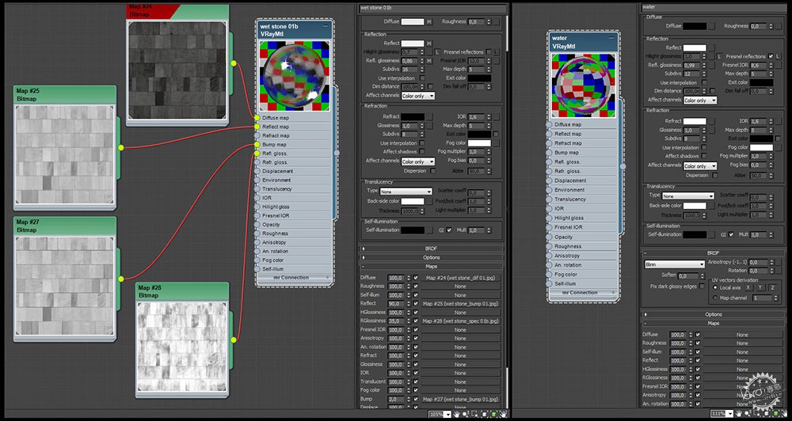This screenshot has height=421, width=792.
Task: Open the Blinn BRDF type dropdown
Action: click(x=675, y=264)
